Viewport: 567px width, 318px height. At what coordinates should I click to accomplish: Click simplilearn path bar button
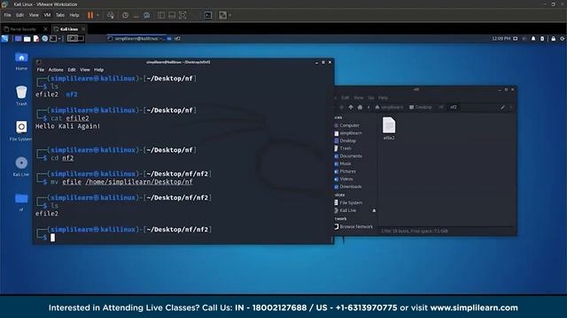tap(389, 107)
